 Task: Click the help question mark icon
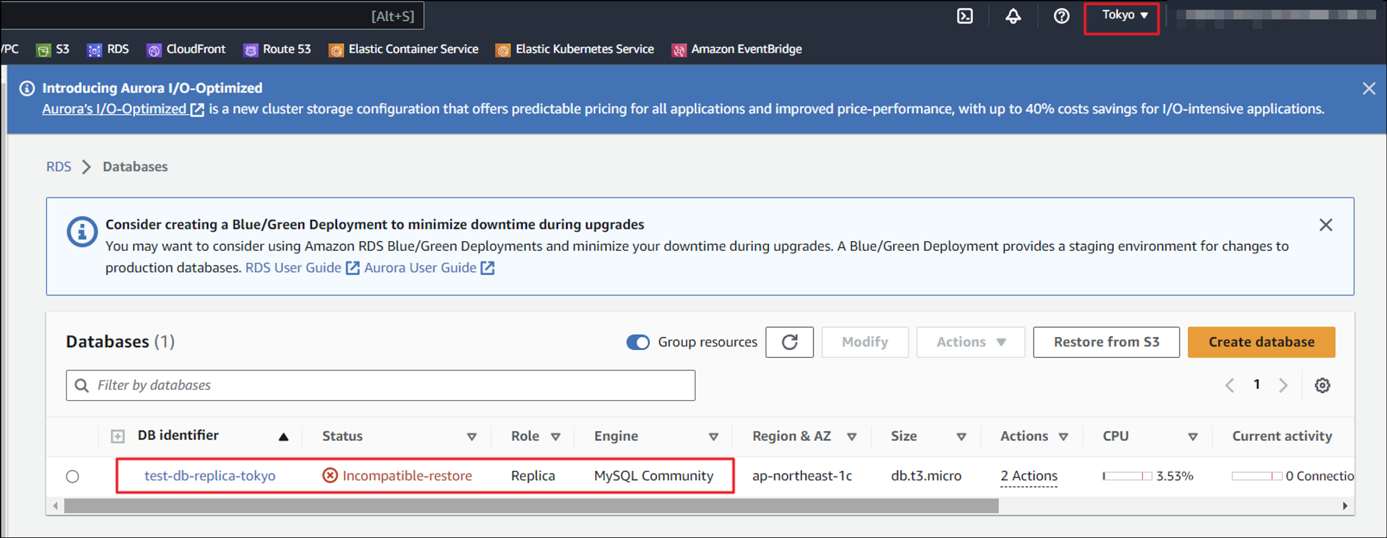pos(1061,16)
